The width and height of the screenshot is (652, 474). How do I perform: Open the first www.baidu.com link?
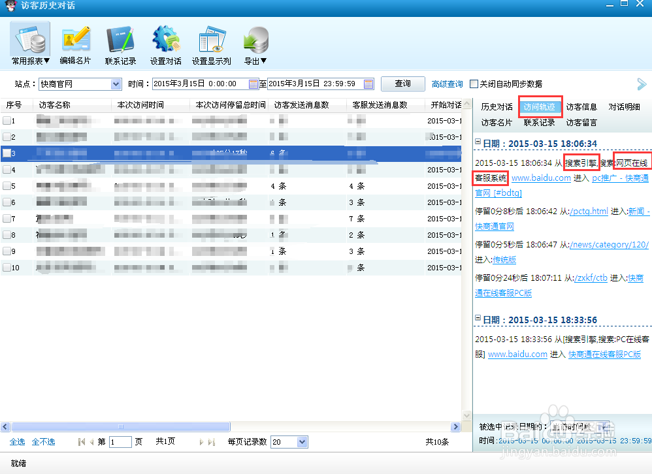541,178
